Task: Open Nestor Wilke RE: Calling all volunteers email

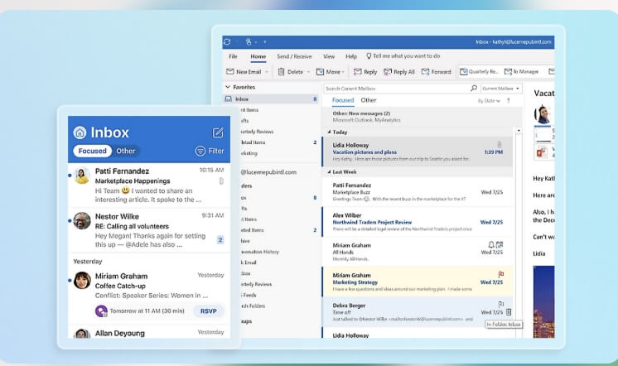Action: pos(149,230)
